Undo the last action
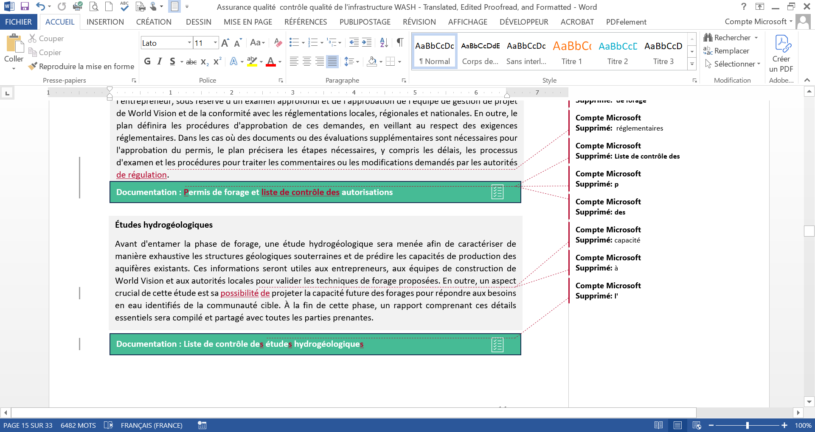 coord(40,6)
